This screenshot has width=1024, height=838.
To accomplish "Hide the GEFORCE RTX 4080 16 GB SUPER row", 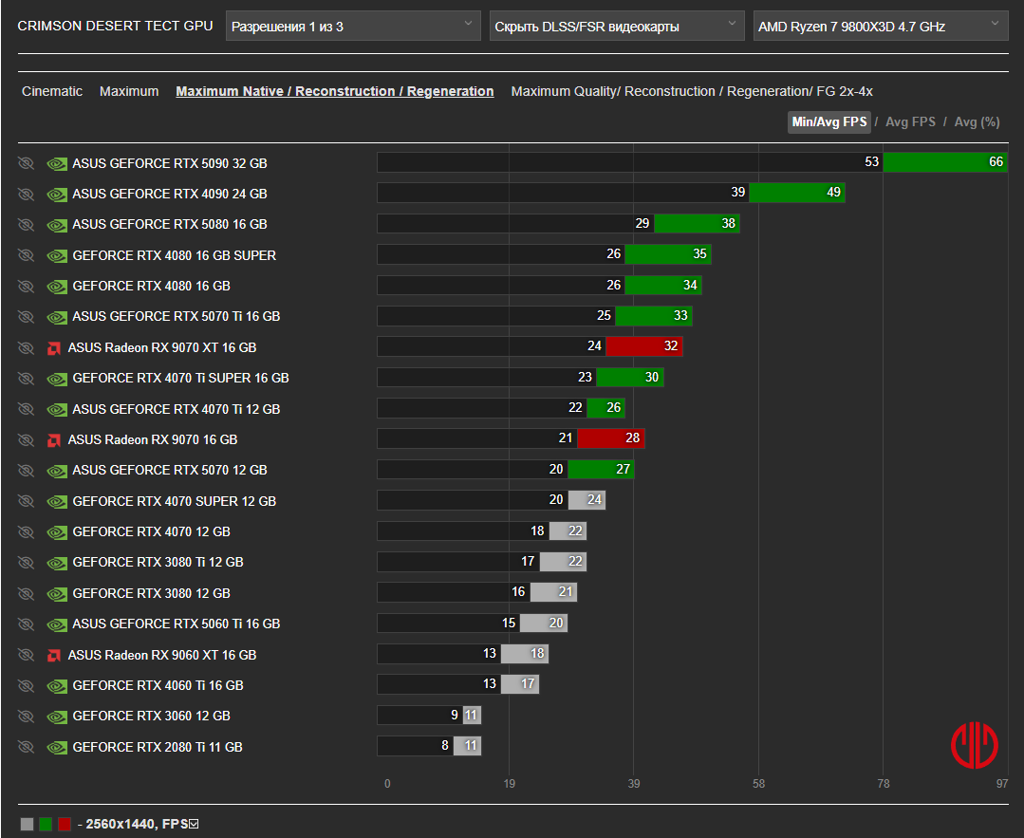I will pos(27,255).
